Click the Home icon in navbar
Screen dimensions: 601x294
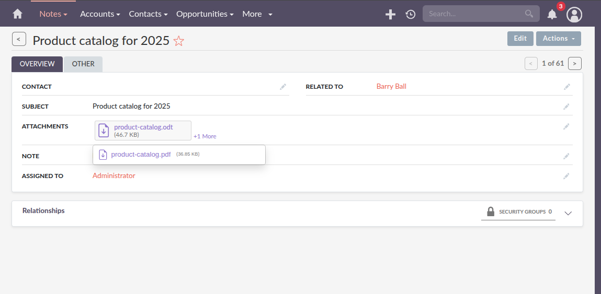click(18, 14)
